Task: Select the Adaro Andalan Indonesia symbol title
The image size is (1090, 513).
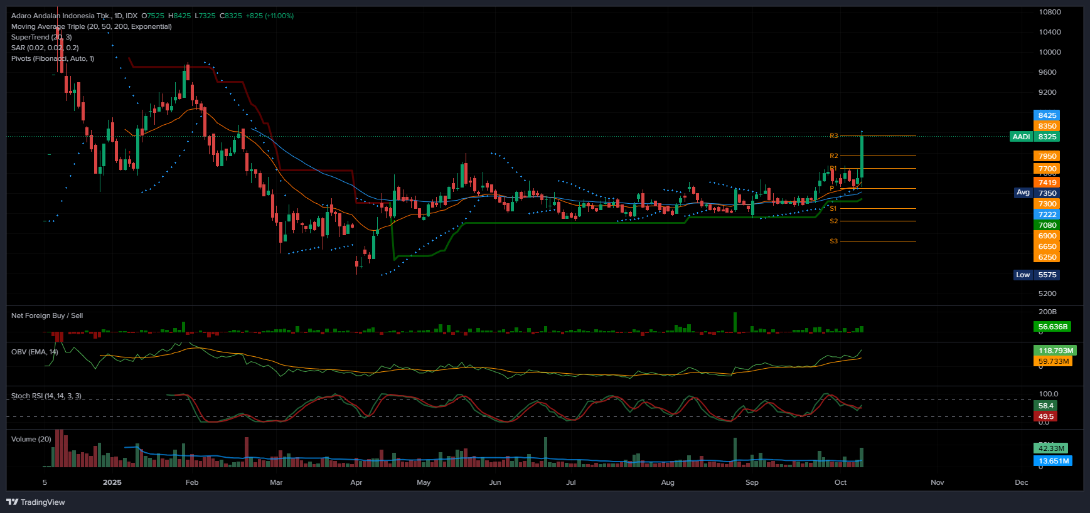Action: (61, 16)
